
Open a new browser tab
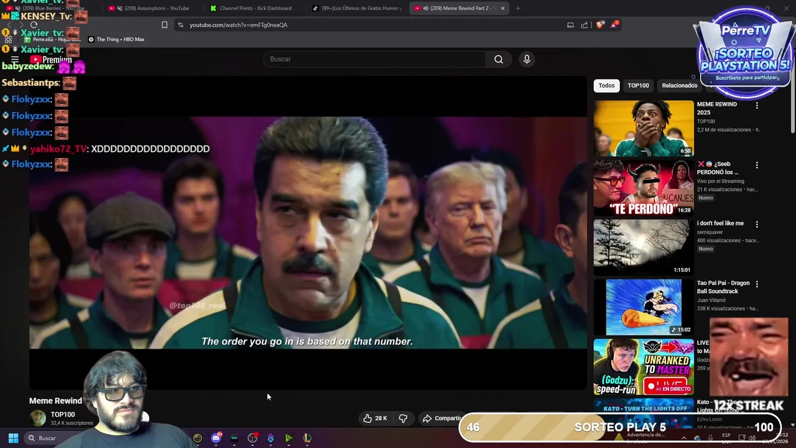coord(518,8)
